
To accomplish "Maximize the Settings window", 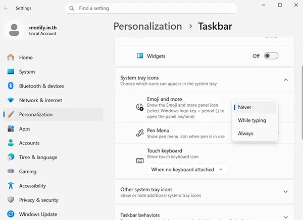I will [x=280, y=5].
